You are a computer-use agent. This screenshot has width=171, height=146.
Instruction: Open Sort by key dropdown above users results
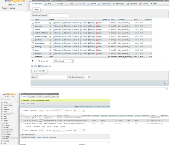coord(79,111)
